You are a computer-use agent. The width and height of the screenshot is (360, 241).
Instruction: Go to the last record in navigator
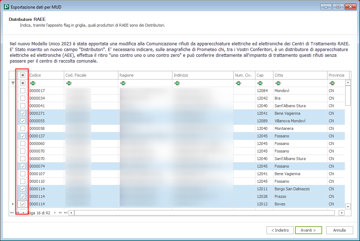point(66,213)
